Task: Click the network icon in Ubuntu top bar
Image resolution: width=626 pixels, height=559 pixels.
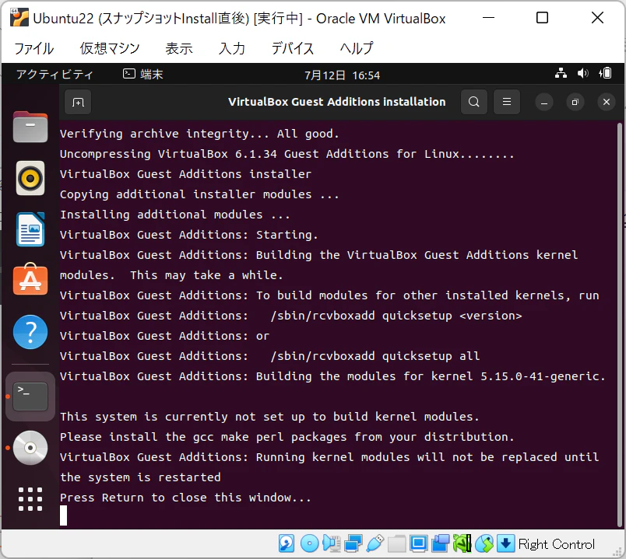Action: coord(561,73)
